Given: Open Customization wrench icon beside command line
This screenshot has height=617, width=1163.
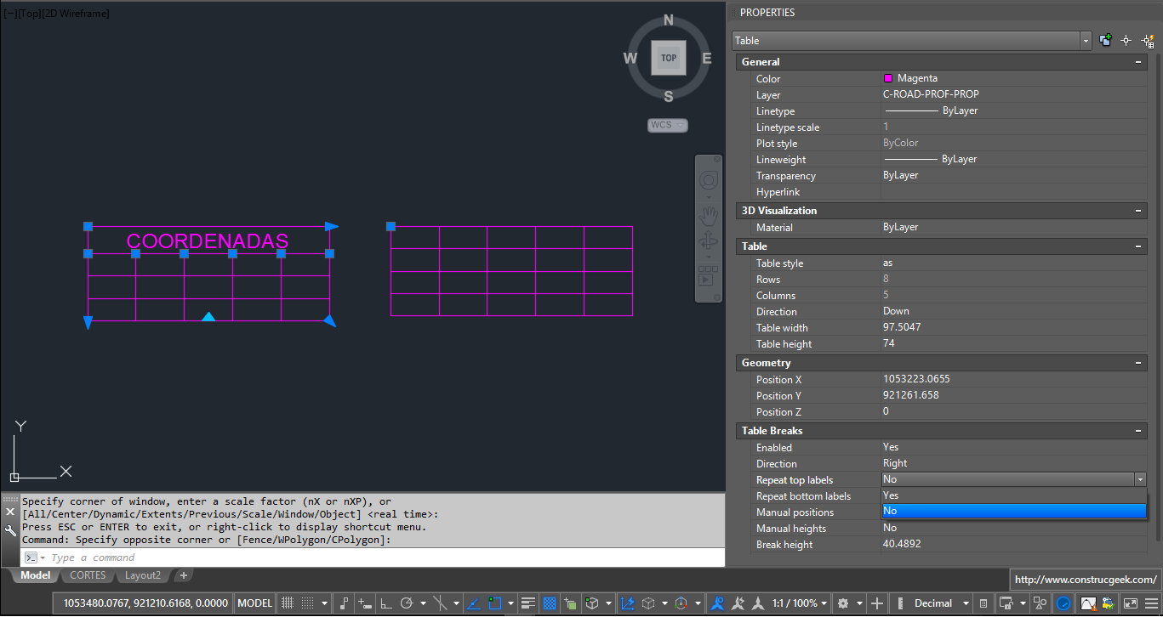Looking at the screenshot, I should [10, 530].
